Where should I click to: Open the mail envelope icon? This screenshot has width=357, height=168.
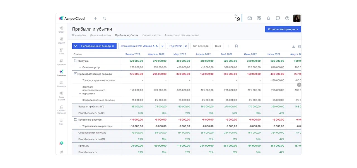click(250, 18)
